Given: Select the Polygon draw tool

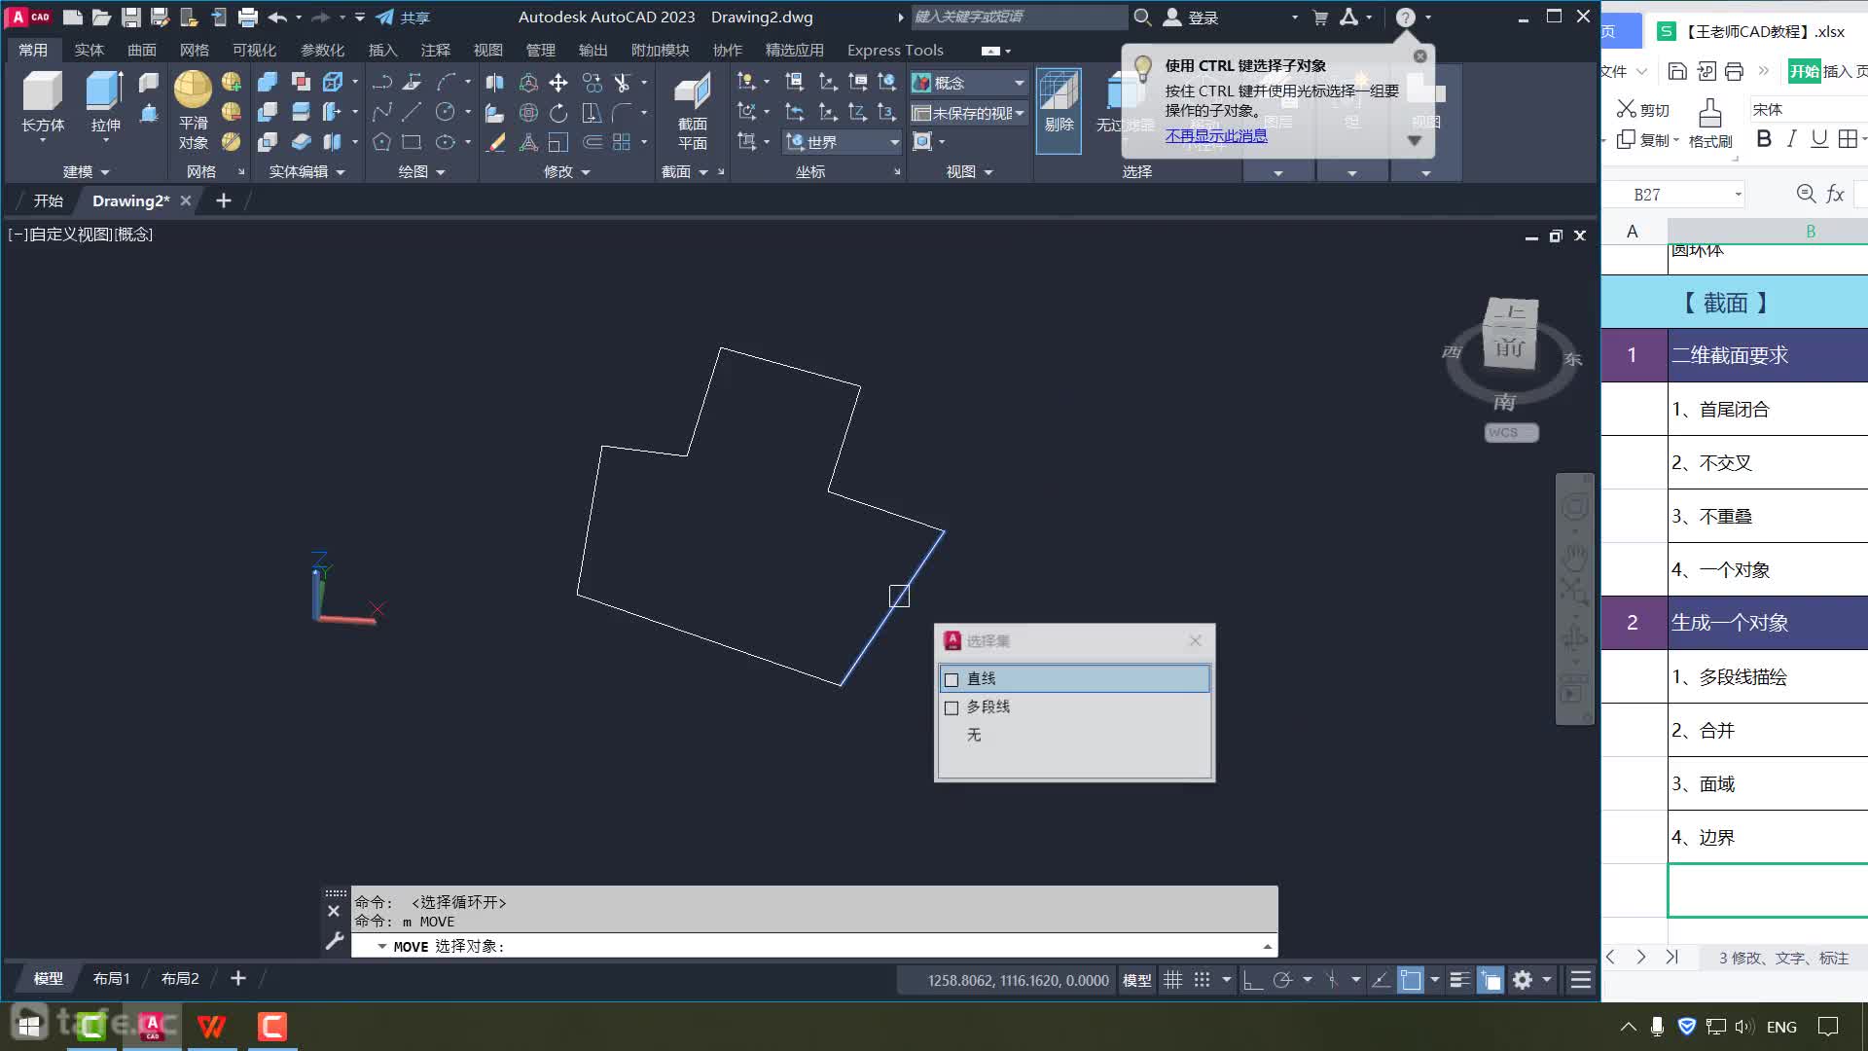Looking at the screenshot, I should (381, 143).
